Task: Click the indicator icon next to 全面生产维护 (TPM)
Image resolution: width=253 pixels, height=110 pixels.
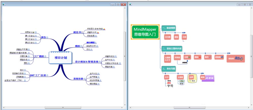Action: tap(25, 81)
